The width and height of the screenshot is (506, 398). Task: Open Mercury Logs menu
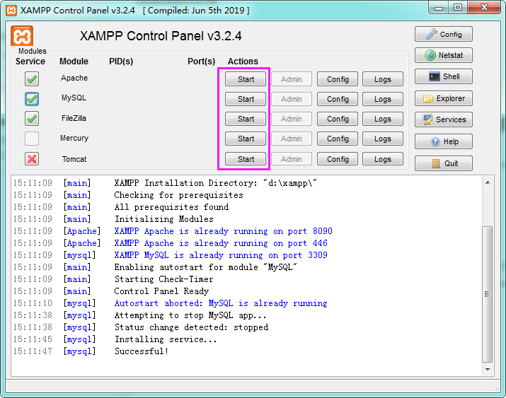(383, 139)
